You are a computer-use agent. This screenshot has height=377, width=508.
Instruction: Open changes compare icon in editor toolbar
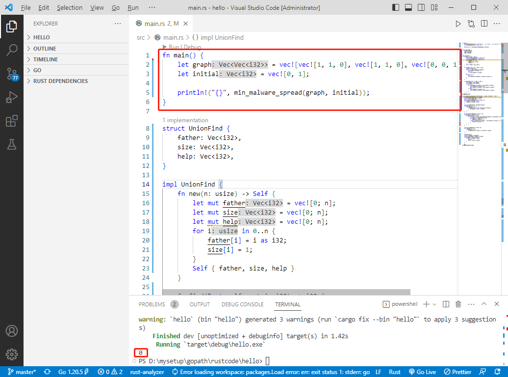point(471,24)
